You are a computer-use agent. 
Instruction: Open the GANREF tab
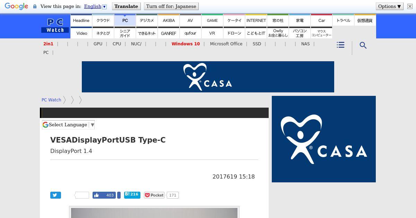point(169,33)
